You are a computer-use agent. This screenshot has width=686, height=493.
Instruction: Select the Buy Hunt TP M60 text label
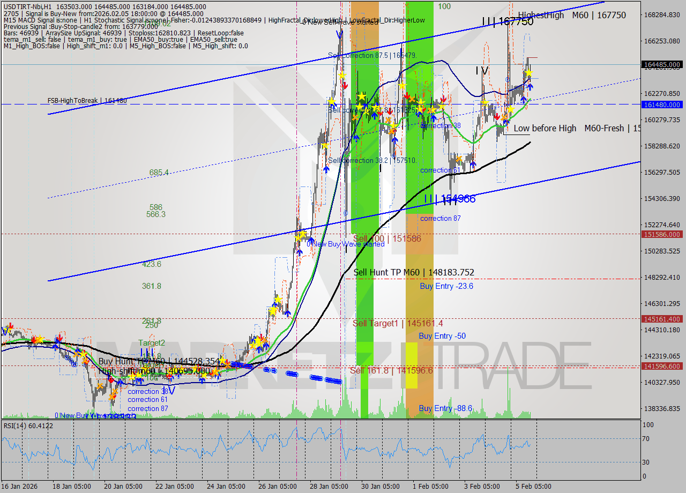click(133, 362)
